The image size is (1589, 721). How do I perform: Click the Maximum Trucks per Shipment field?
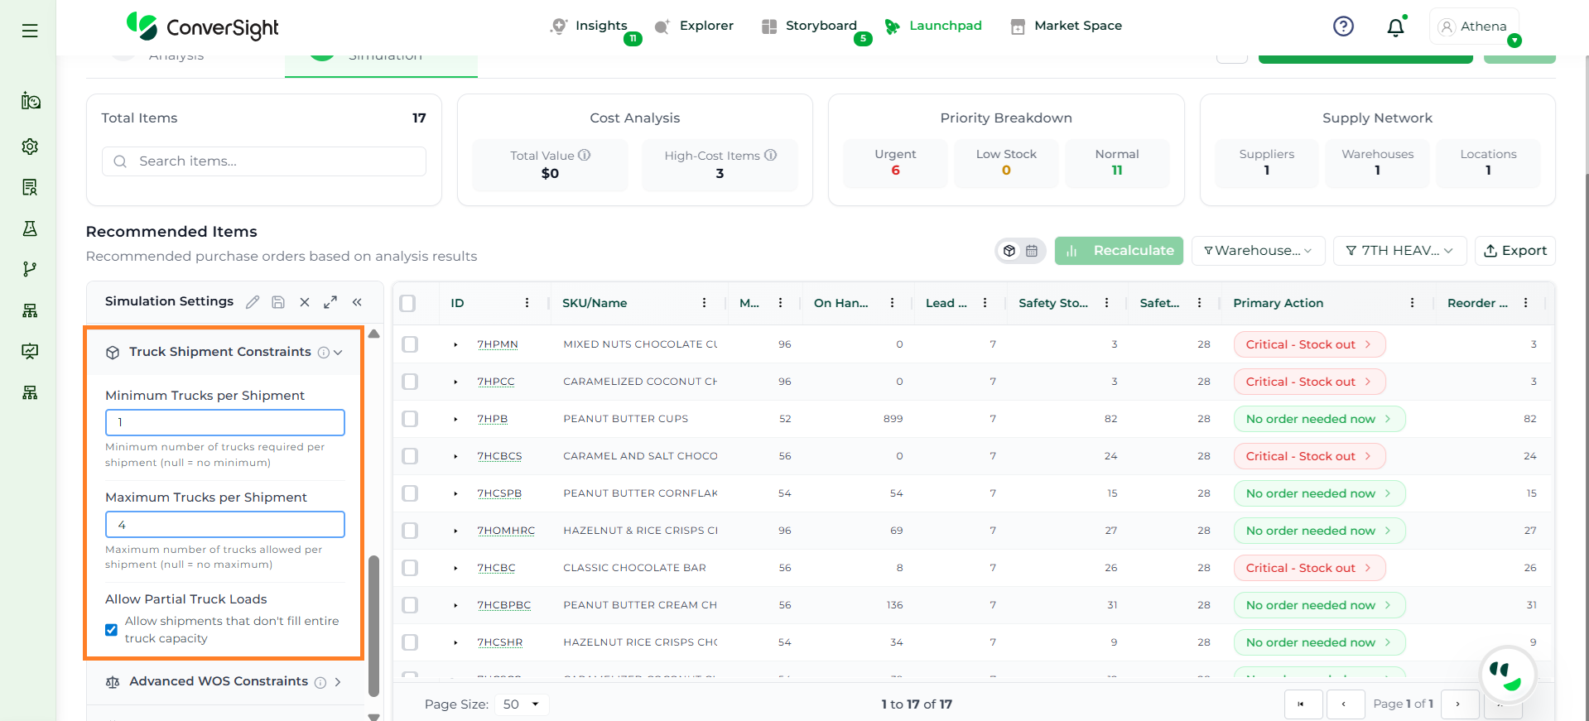click(225, 525)
